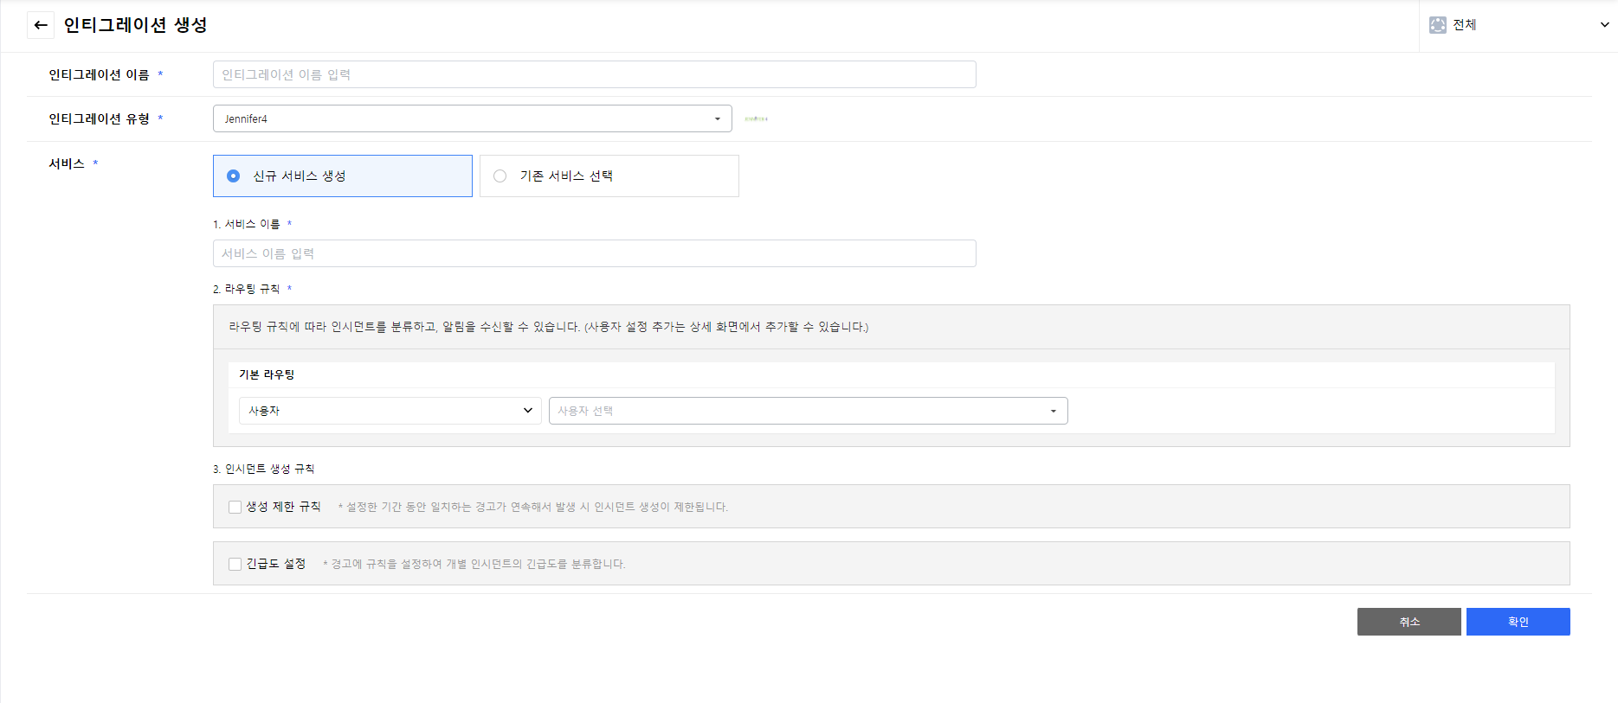1618x703 pixels.
Task: Select the 기존 서비스 선택 radio option
Action: 500,176
